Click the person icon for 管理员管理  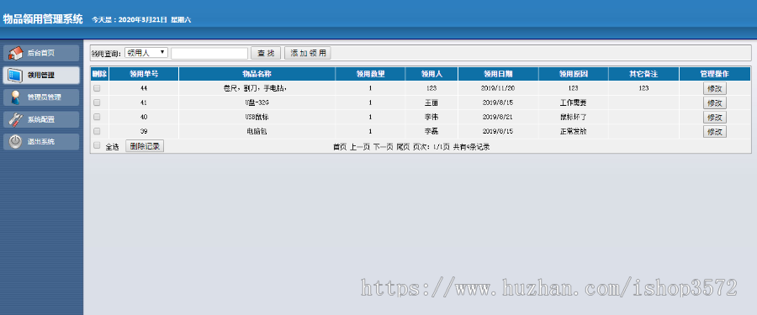tap(15, 97)
